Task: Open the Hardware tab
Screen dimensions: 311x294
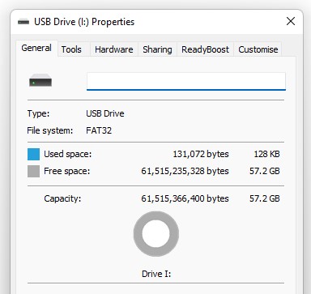Action: click(114, 49)
